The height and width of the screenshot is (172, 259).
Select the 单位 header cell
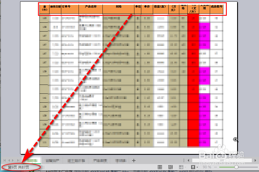point(138,9)
